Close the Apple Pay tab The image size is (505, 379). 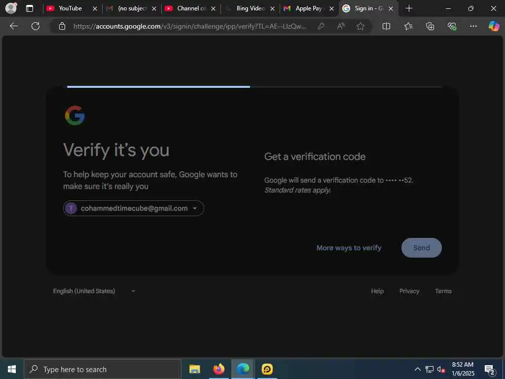[331, 9]
